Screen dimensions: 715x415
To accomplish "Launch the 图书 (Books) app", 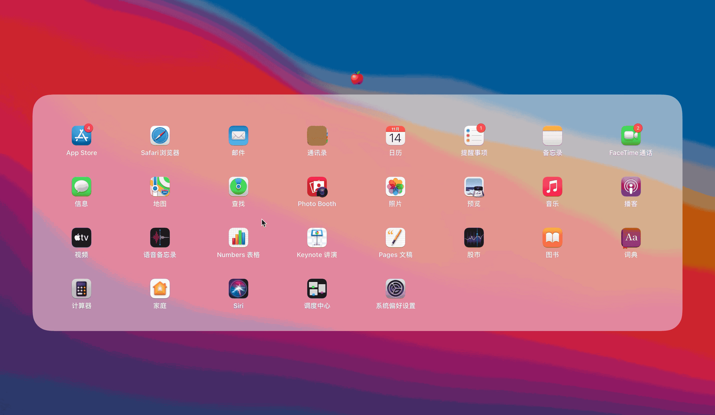I will coord(552,237).
